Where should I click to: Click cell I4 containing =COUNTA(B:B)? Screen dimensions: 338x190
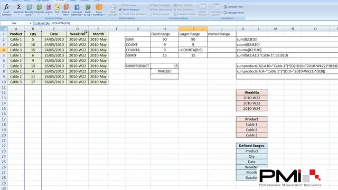click(193, 50)
